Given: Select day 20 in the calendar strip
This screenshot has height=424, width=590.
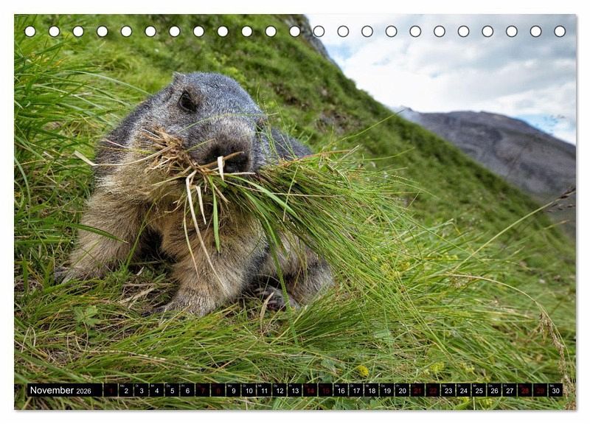Looking at the screenshot, I should (x=402, y=391).
